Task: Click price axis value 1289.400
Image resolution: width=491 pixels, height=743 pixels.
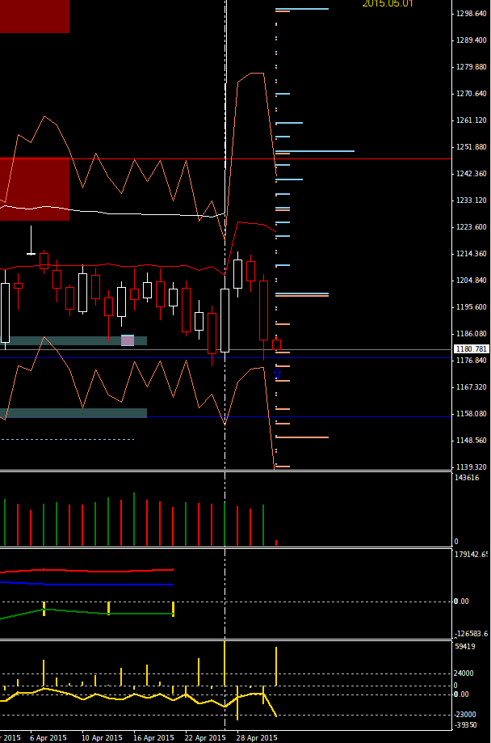Action: coord(471,40)
